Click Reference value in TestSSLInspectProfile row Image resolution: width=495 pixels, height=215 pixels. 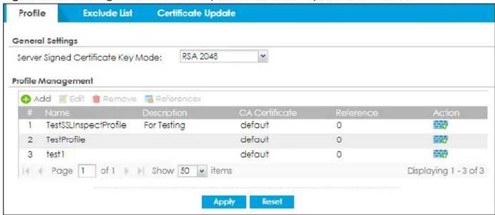(339, 125)
